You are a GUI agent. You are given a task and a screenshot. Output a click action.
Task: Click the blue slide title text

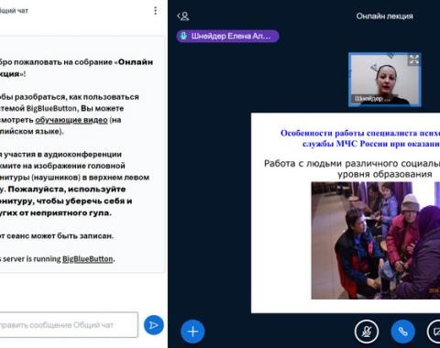[360, 138]
